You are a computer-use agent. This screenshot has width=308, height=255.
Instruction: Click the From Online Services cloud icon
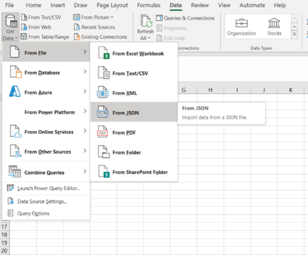(x=16, y=131)
